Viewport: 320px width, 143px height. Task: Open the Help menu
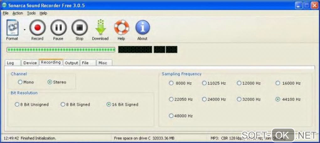coord(43,13)
